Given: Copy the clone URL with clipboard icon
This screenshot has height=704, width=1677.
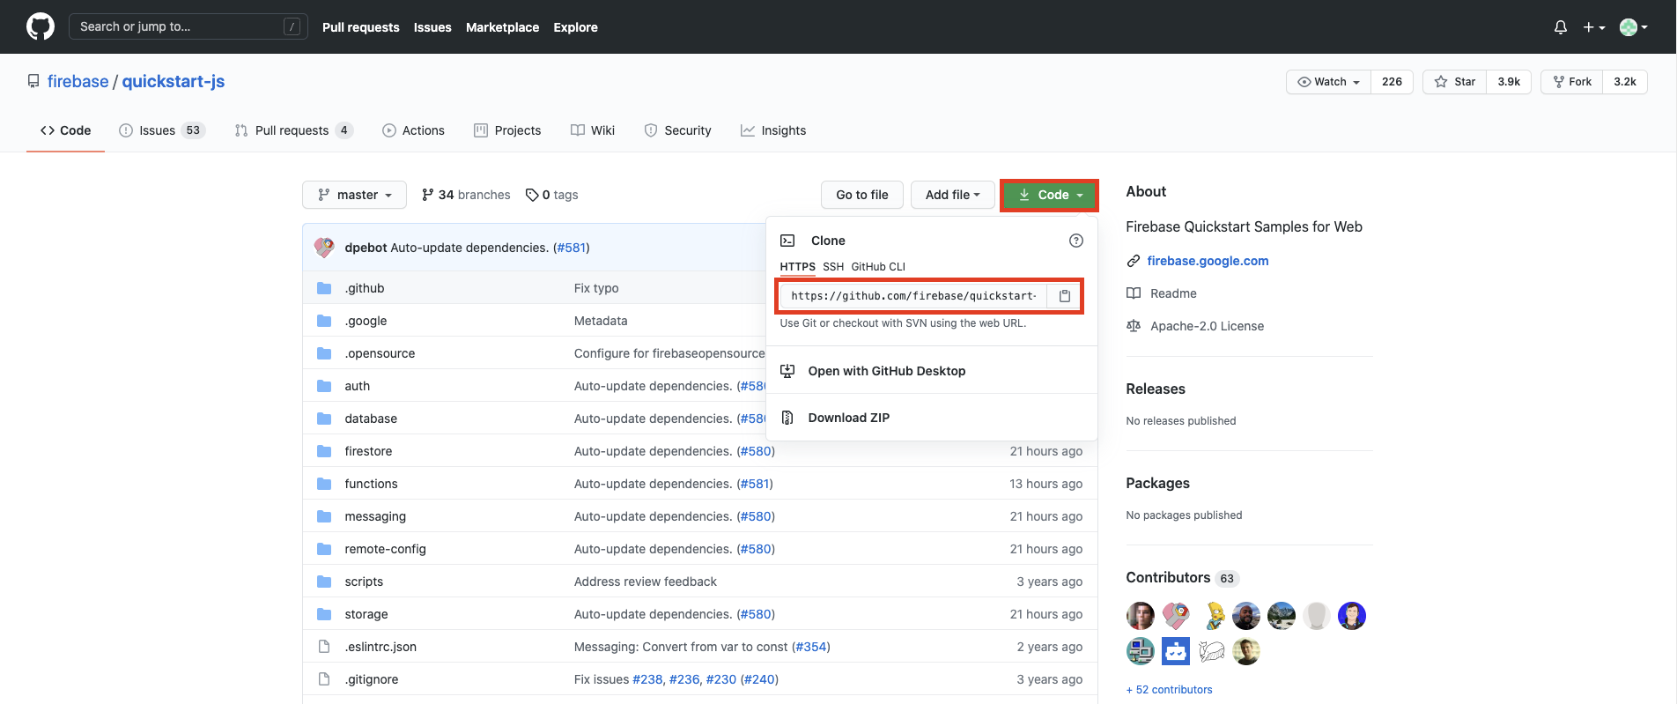Looking at the screenshot, I should coord(1065,296).
